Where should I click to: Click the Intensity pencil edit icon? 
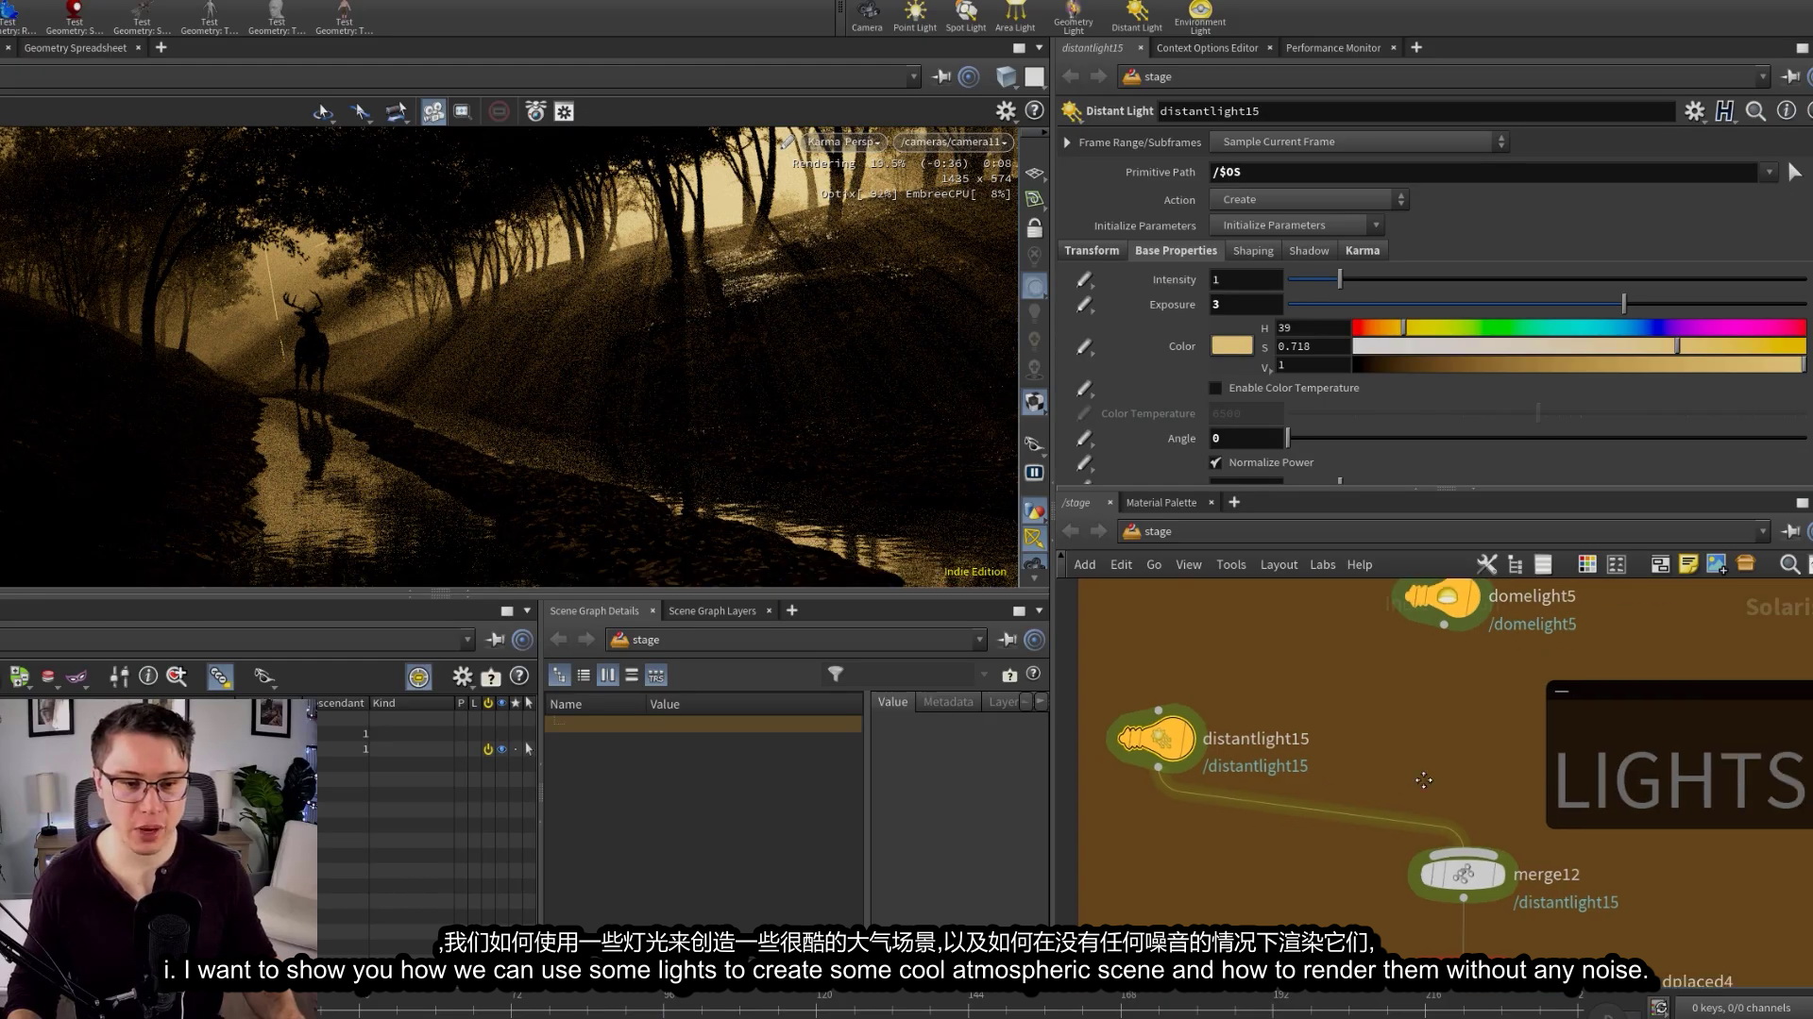(x=1084, y=280)
